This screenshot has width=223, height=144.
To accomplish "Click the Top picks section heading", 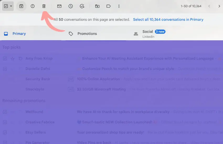I will pos(12,47).
